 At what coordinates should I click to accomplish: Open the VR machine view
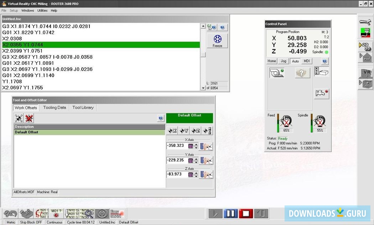pyautogui.click(x=365, y=73)
